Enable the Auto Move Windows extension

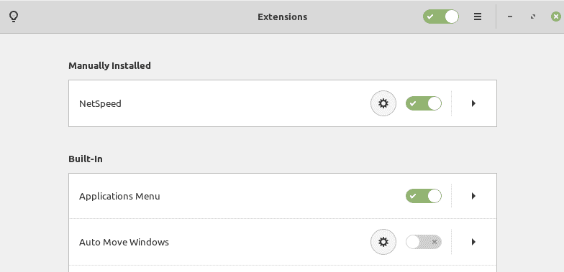(424, 242)
